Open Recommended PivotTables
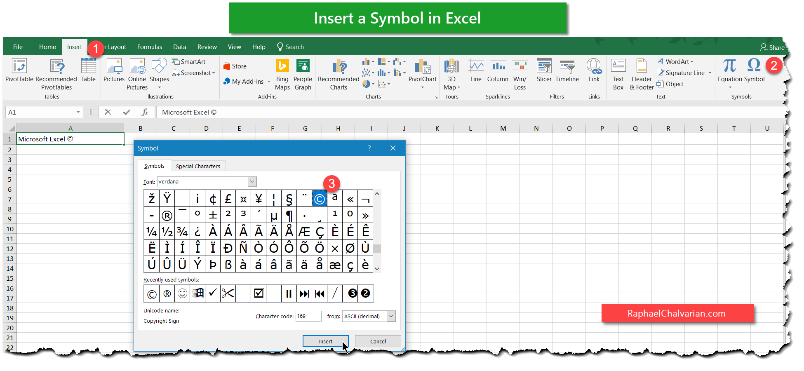Viewport: 804px width, 371px height. (56, 74)
